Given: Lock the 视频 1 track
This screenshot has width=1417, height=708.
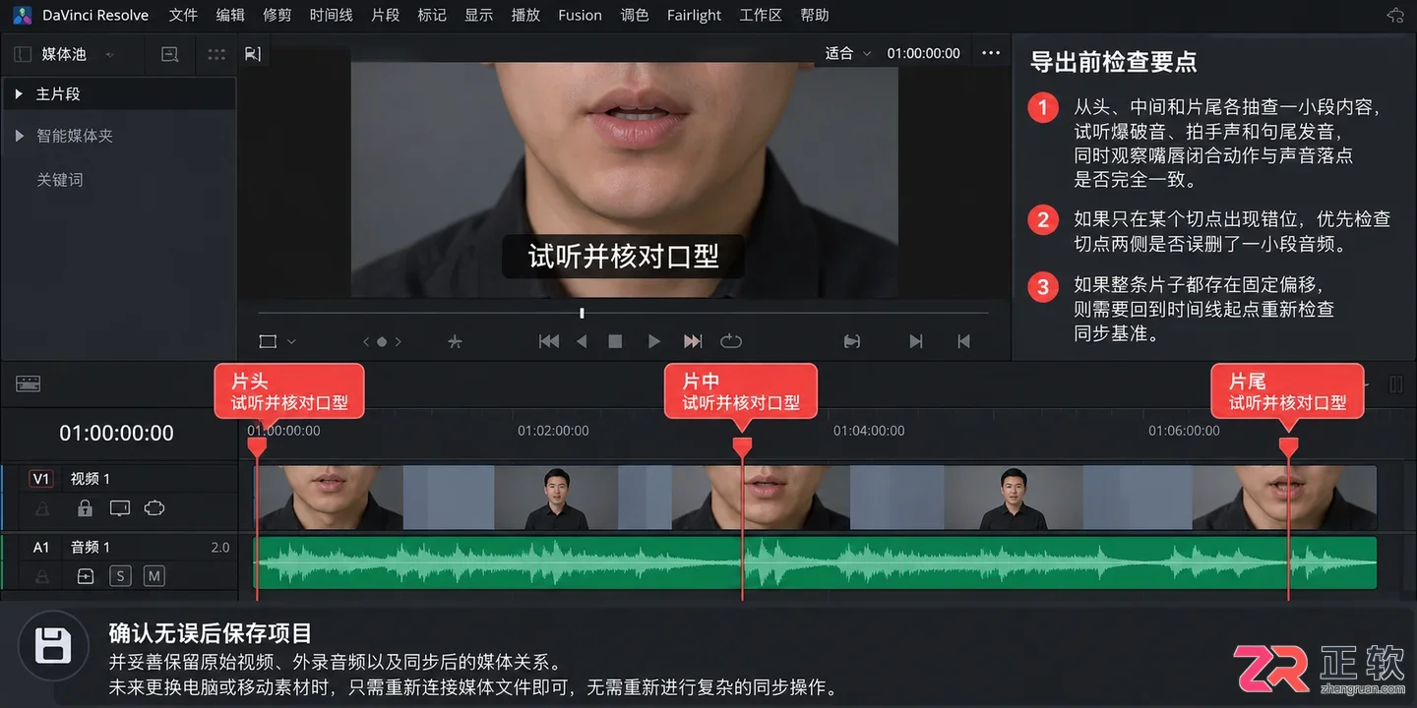Looking at the screenshot, I should pos(86,508).
